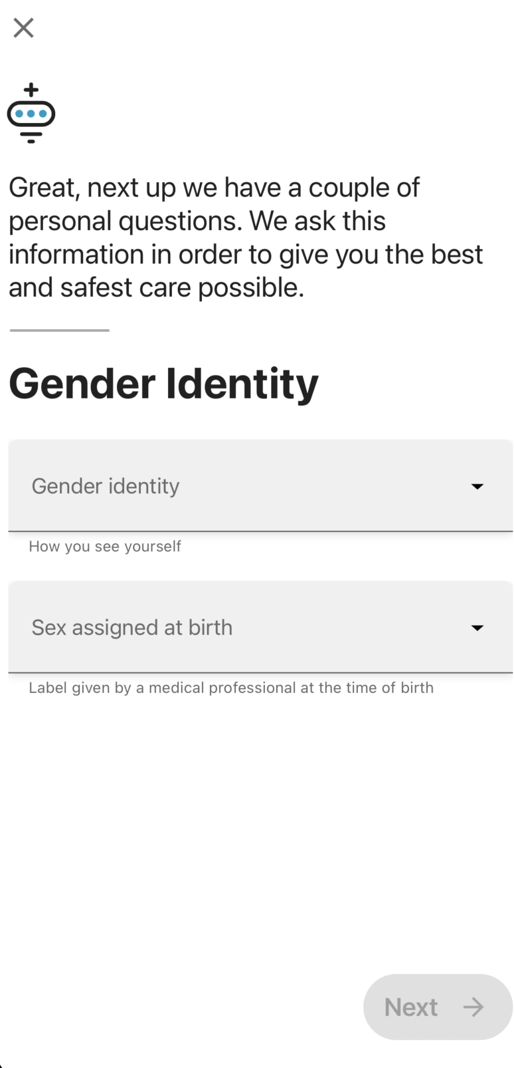Screen dimensions: 514x1068
Task: Open the Sex assigned at birth dropdown
Action: 260,627
